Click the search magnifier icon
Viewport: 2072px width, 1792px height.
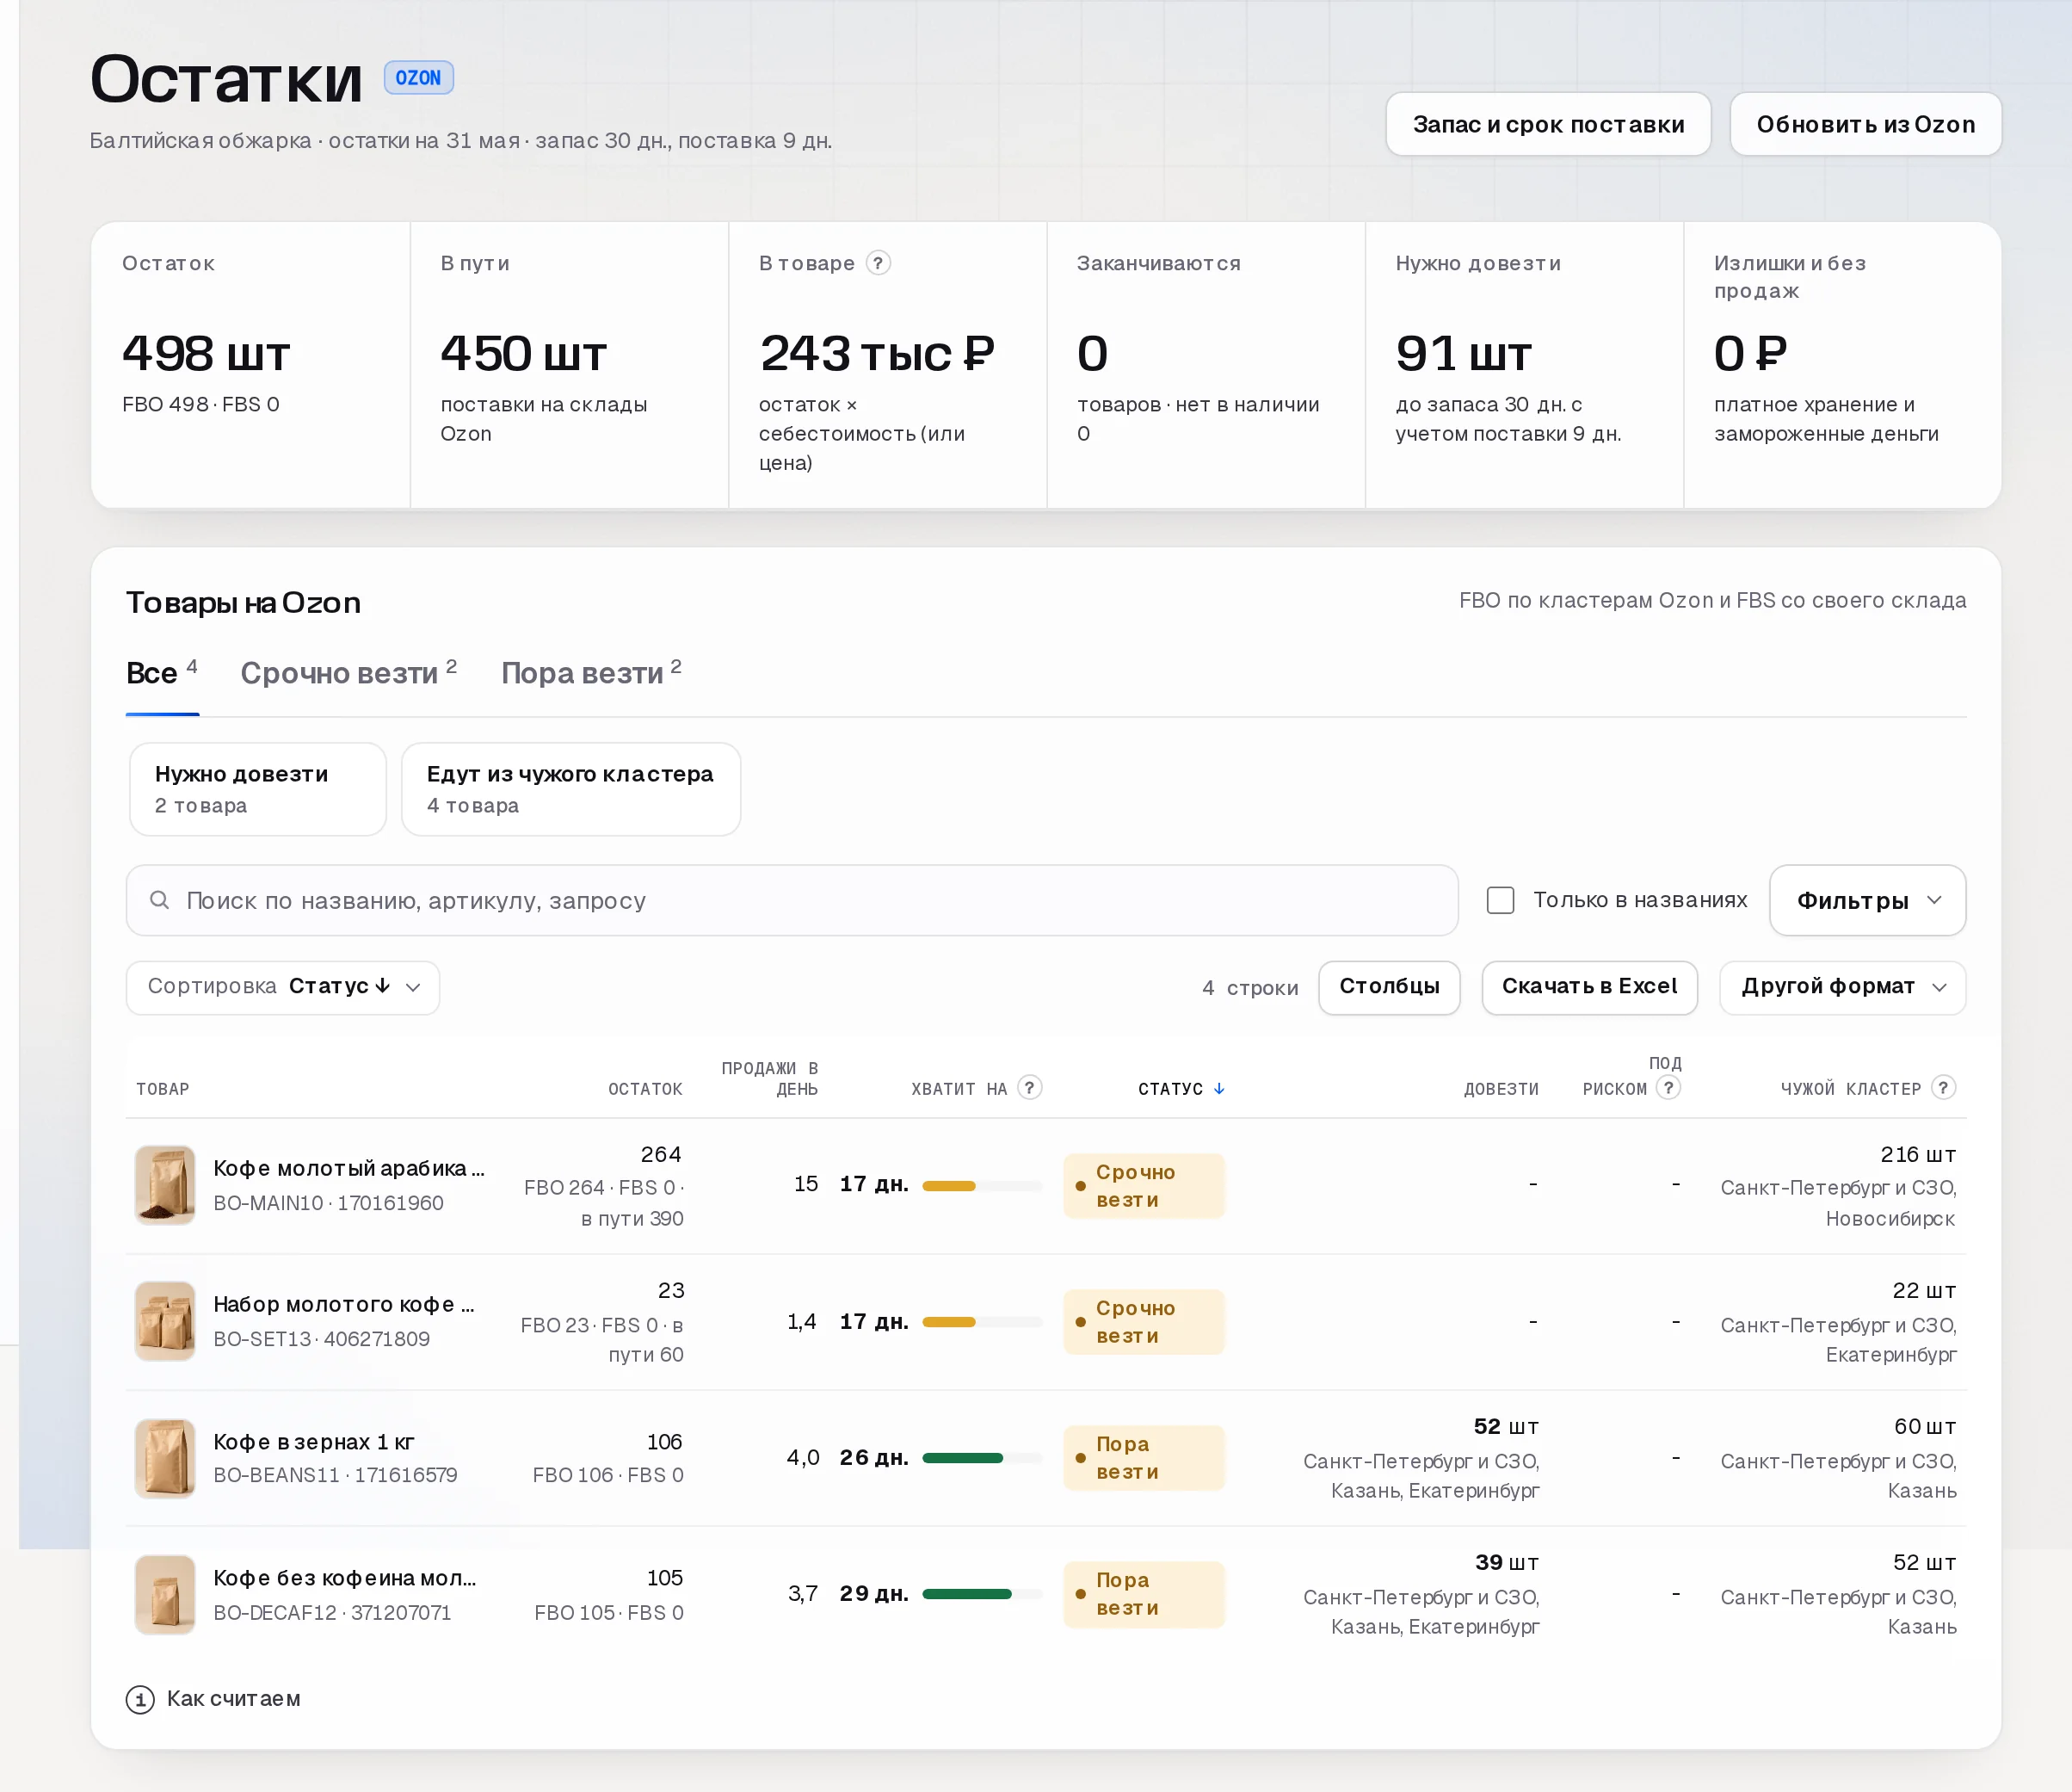[159, 900]
